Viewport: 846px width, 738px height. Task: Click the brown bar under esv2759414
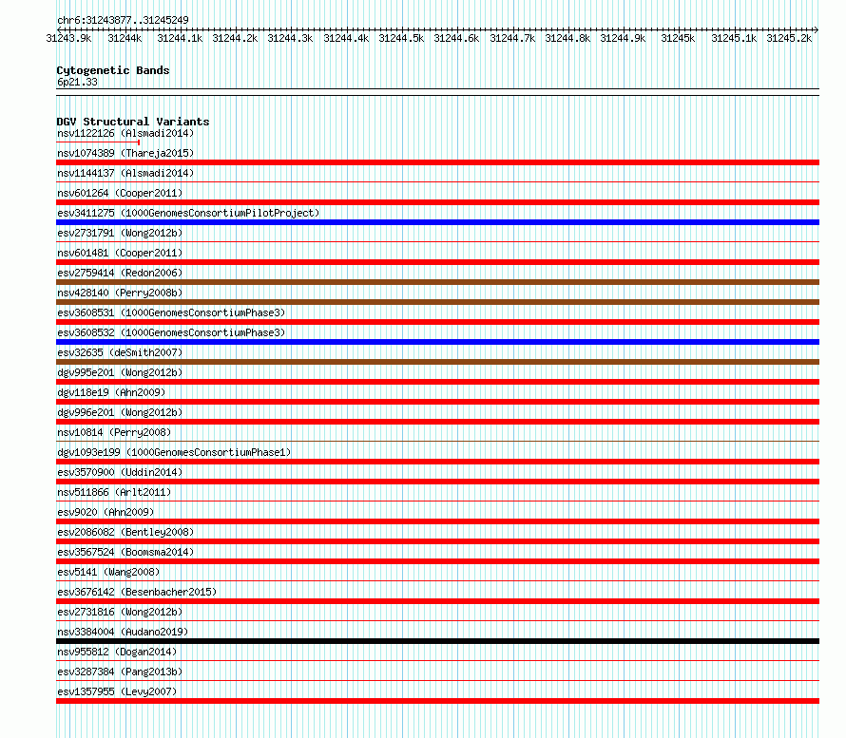(437, 282)
